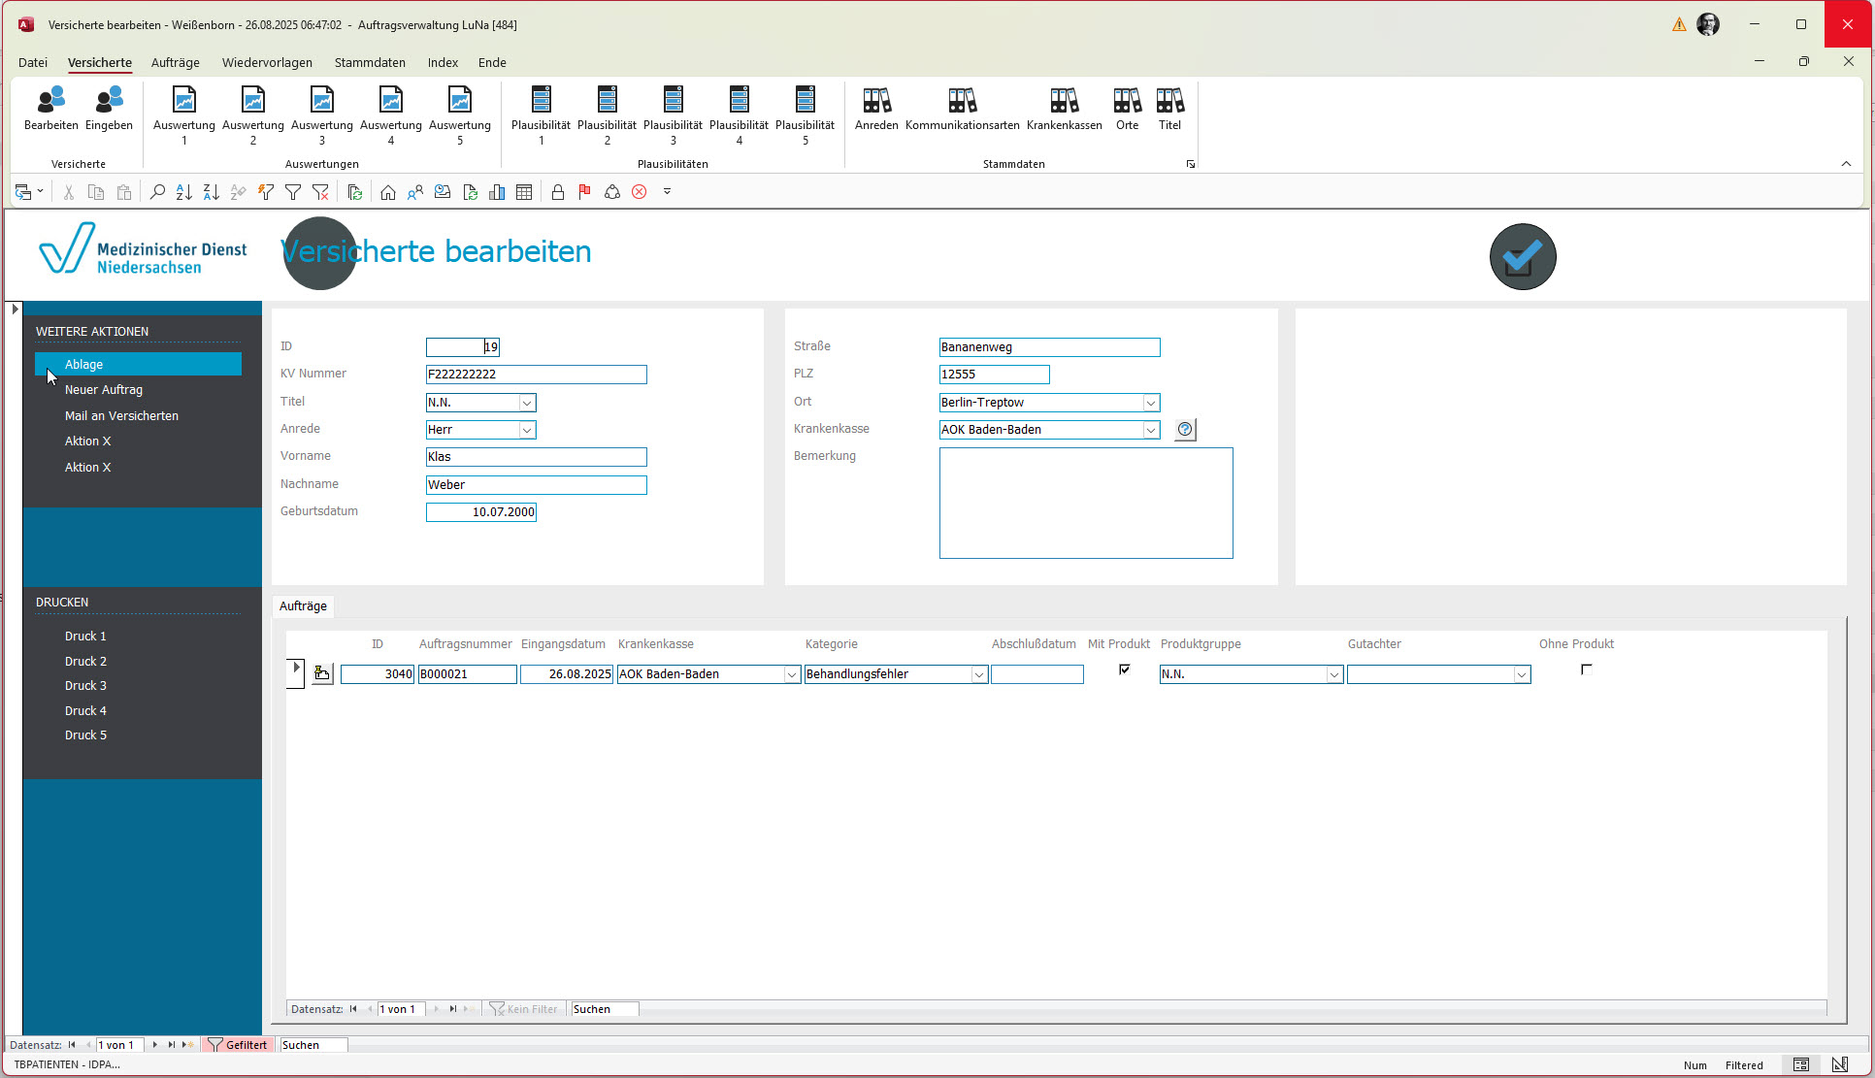1875x1078 pixels.
Task: Click the red flag toolbar icon
Action: (x=584, y=192)
